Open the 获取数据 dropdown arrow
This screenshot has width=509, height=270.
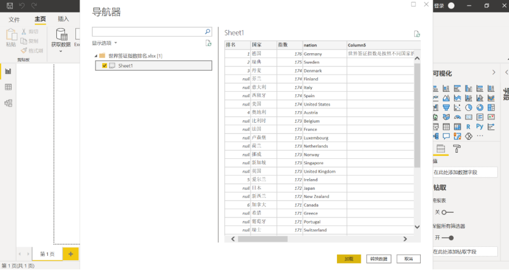pyautogui.click(x=61, y=51)
